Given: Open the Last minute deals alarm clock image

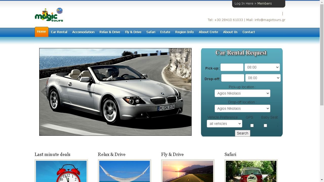Looking at the screenshot, I should pyautogui.click(x=61, y=171).
